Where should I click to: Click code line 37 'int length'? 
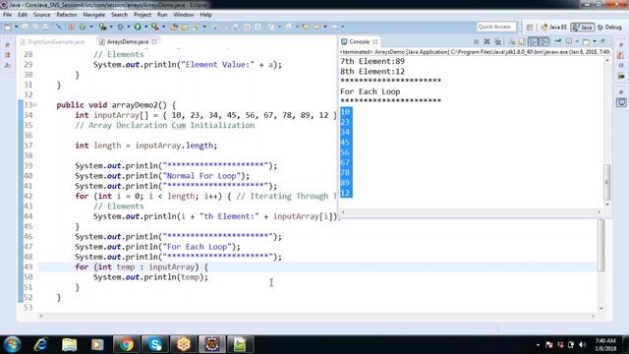point(146,146)
